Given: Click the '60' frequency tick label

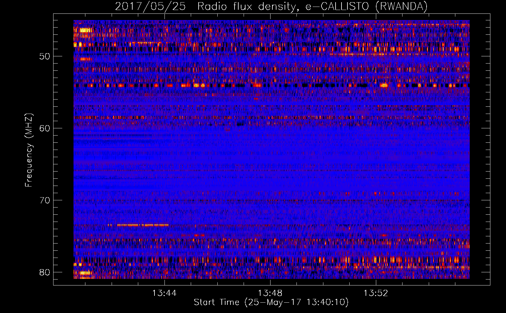Looking at the screenshot, I should [45, 128].
